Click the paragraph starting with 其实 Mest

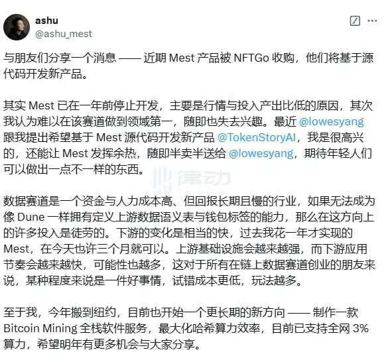[188, 137]
